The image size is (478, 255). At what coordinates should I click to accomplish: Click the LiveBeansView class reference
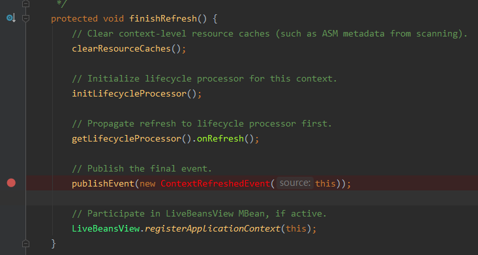106,228
